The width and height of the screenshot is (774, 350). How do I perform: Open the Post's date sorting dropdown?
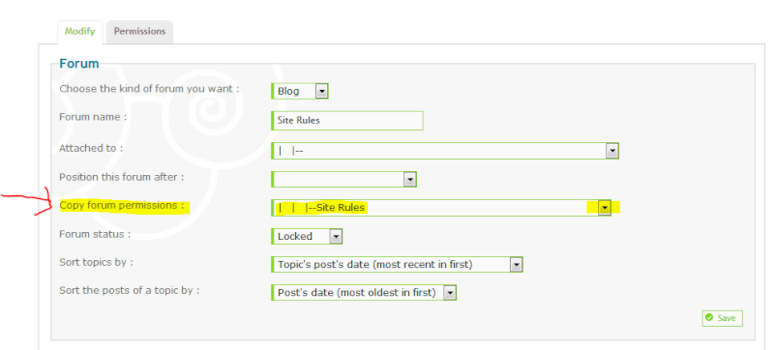pyautogui.click(x=364, y=293)
